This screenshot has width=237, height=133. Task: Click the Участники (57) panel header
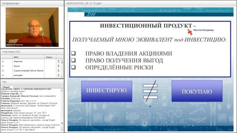(32, 52)
